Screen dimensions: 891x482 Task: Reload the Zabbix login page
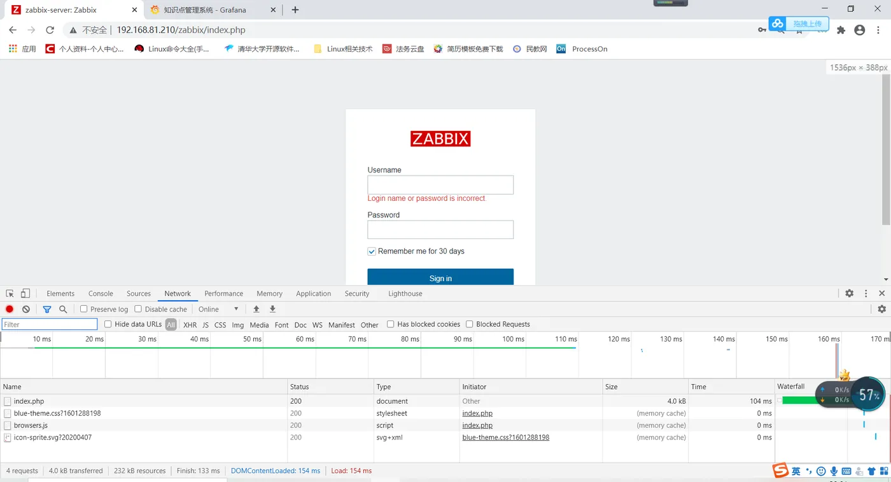coord(50,30)
